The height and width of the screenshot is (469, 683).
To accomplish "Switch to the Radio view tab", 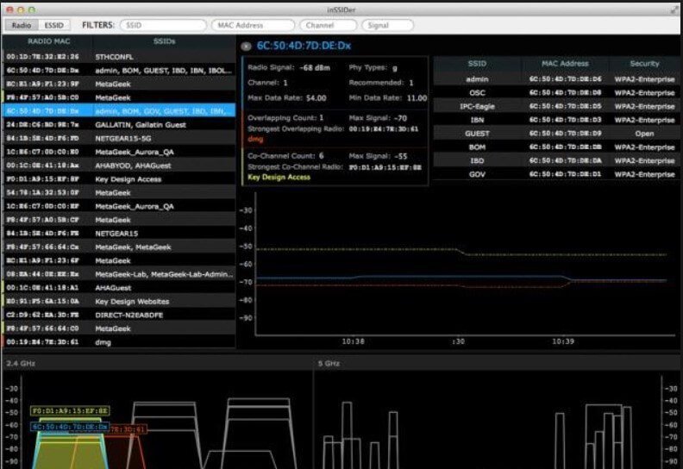I will [22, 25].
